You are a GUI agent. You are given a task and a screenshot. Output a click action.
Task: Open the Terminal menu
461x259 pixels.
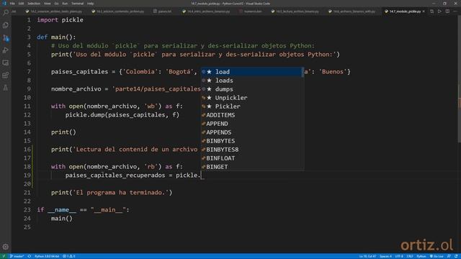(x=77, y=4)
